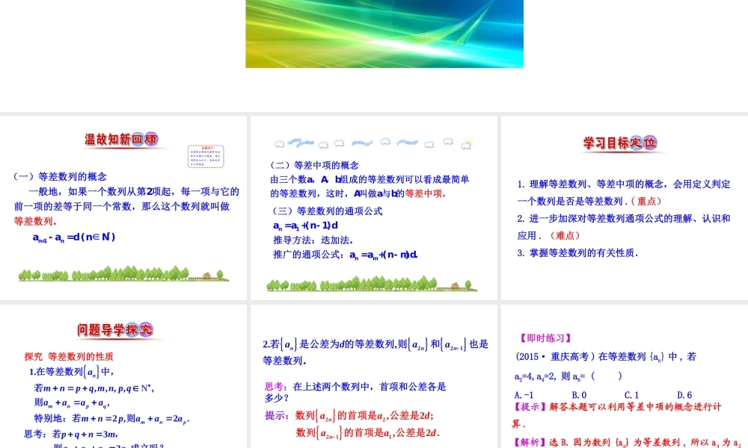The image size is (748, 448).
Task: Click the 问题导学探究 title graphic
Action: point(115,329)
